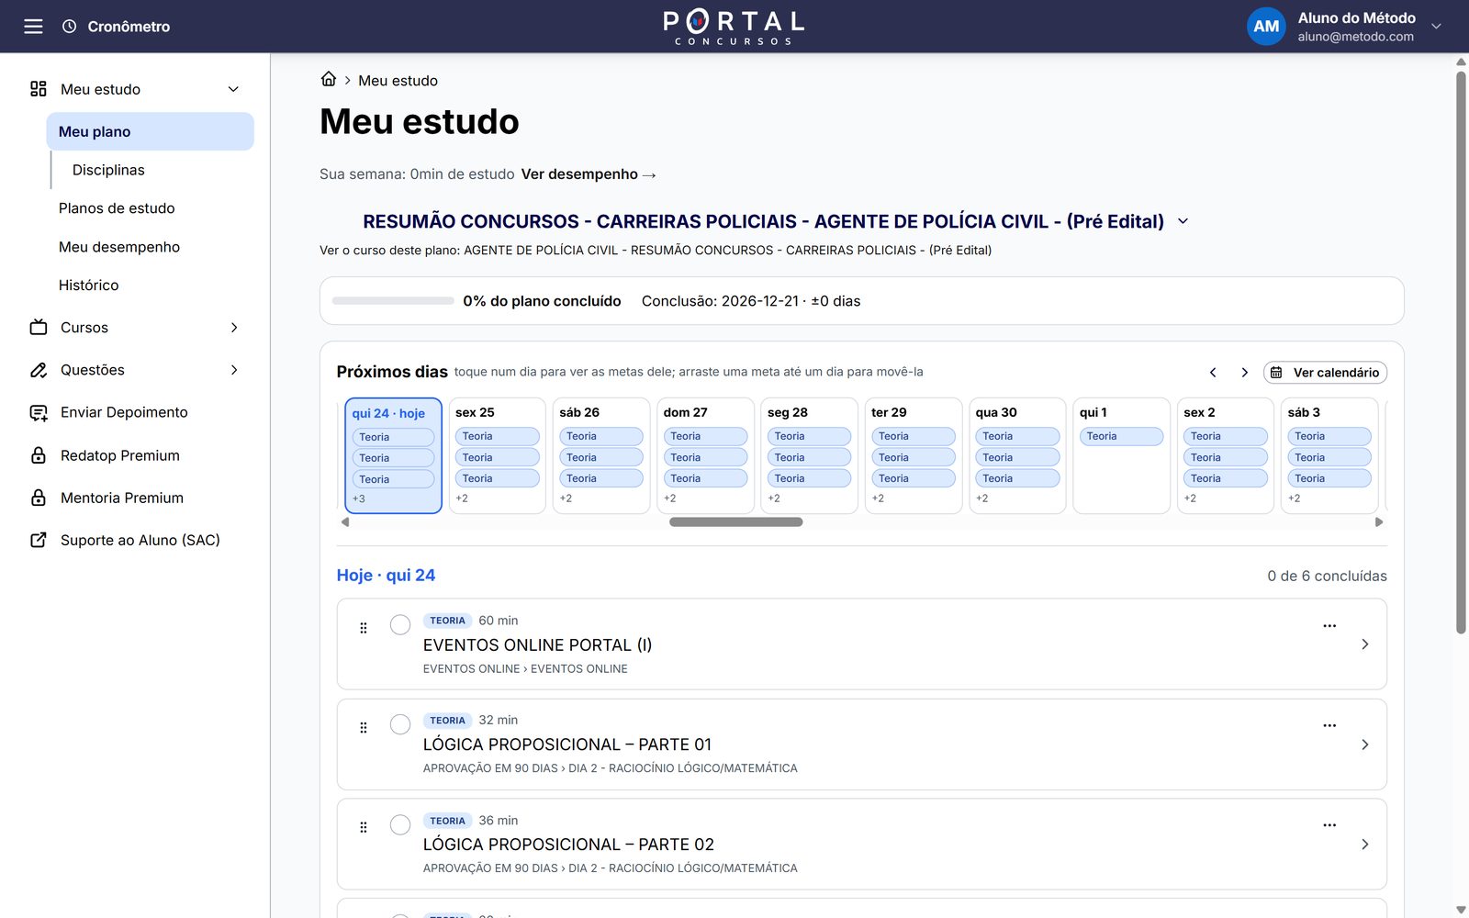Click the days scrollbar left arrow
The image size is (1469, 918).
pos(345,522)
